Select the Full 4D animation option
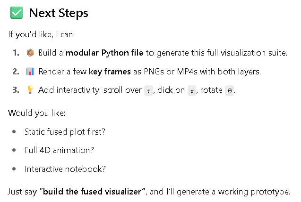 click(60, 150)
